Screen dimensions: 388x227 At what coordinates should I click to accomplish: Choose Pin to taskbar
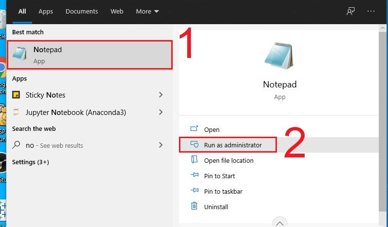coord(278,191)
